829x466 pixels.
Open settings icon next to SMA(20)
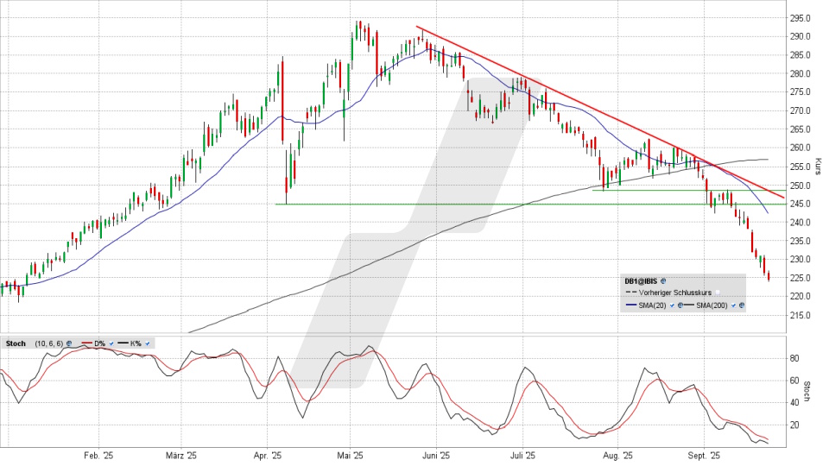click(x=681, y=305)
